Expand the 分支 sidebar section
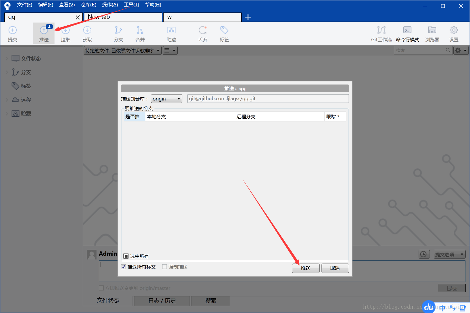Image resolution: width=470 pixels, height=313 pixels. (7, 72)
